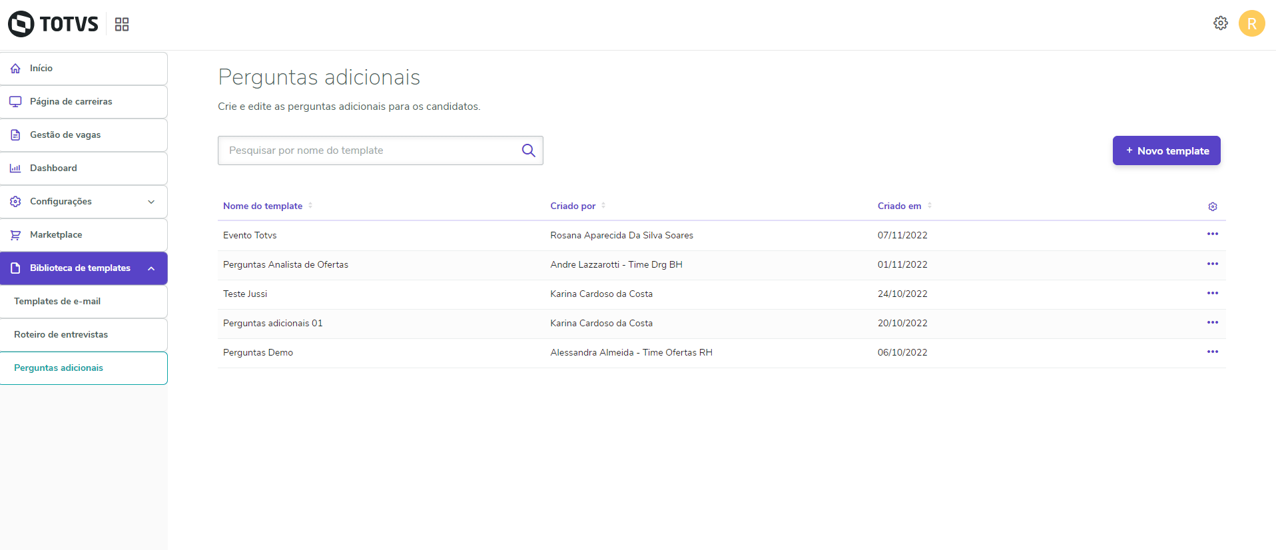Click the Perguntas adicionais page heading
1276x550 pixels.
319,77
